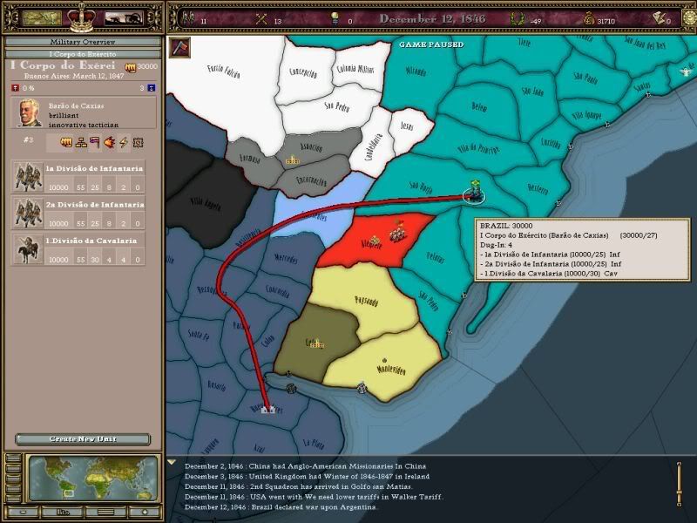697x523 pixels.
Task: Click the red flag army order icon
Action: point(94,143)
